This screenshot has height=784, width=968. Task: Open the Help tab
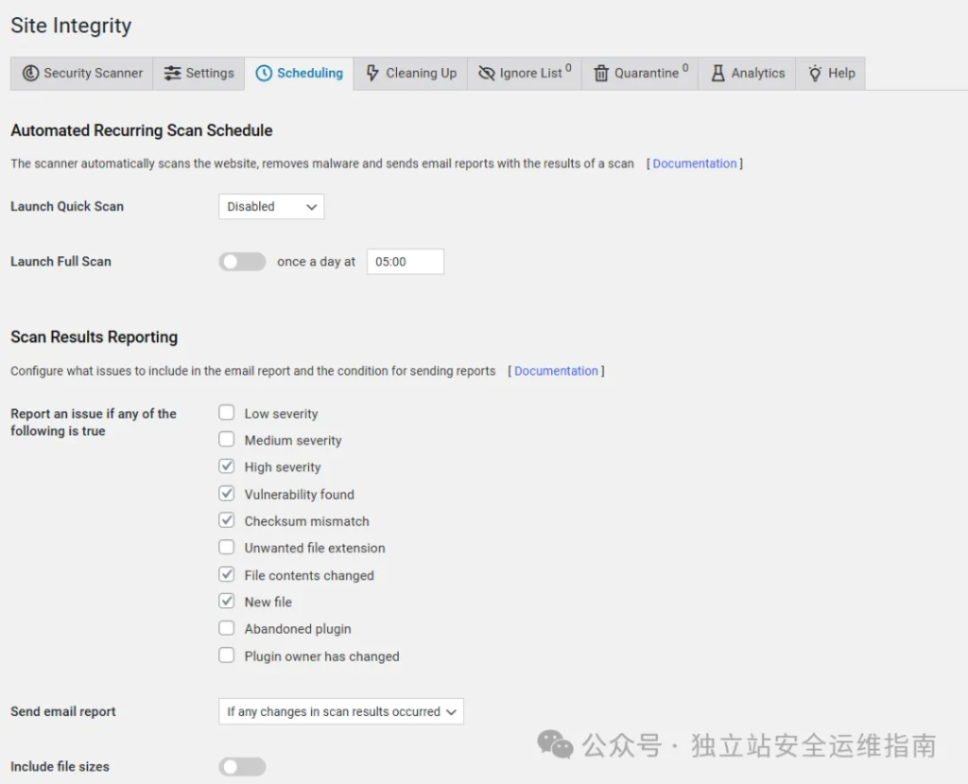830,74
